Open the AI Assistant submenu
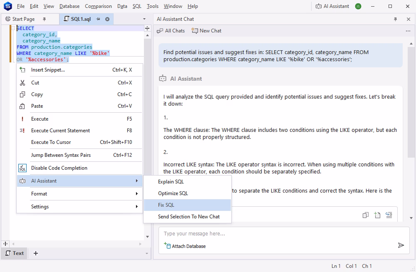The width and height of the screenshot is (416, 272). click(x=79, y=181)
